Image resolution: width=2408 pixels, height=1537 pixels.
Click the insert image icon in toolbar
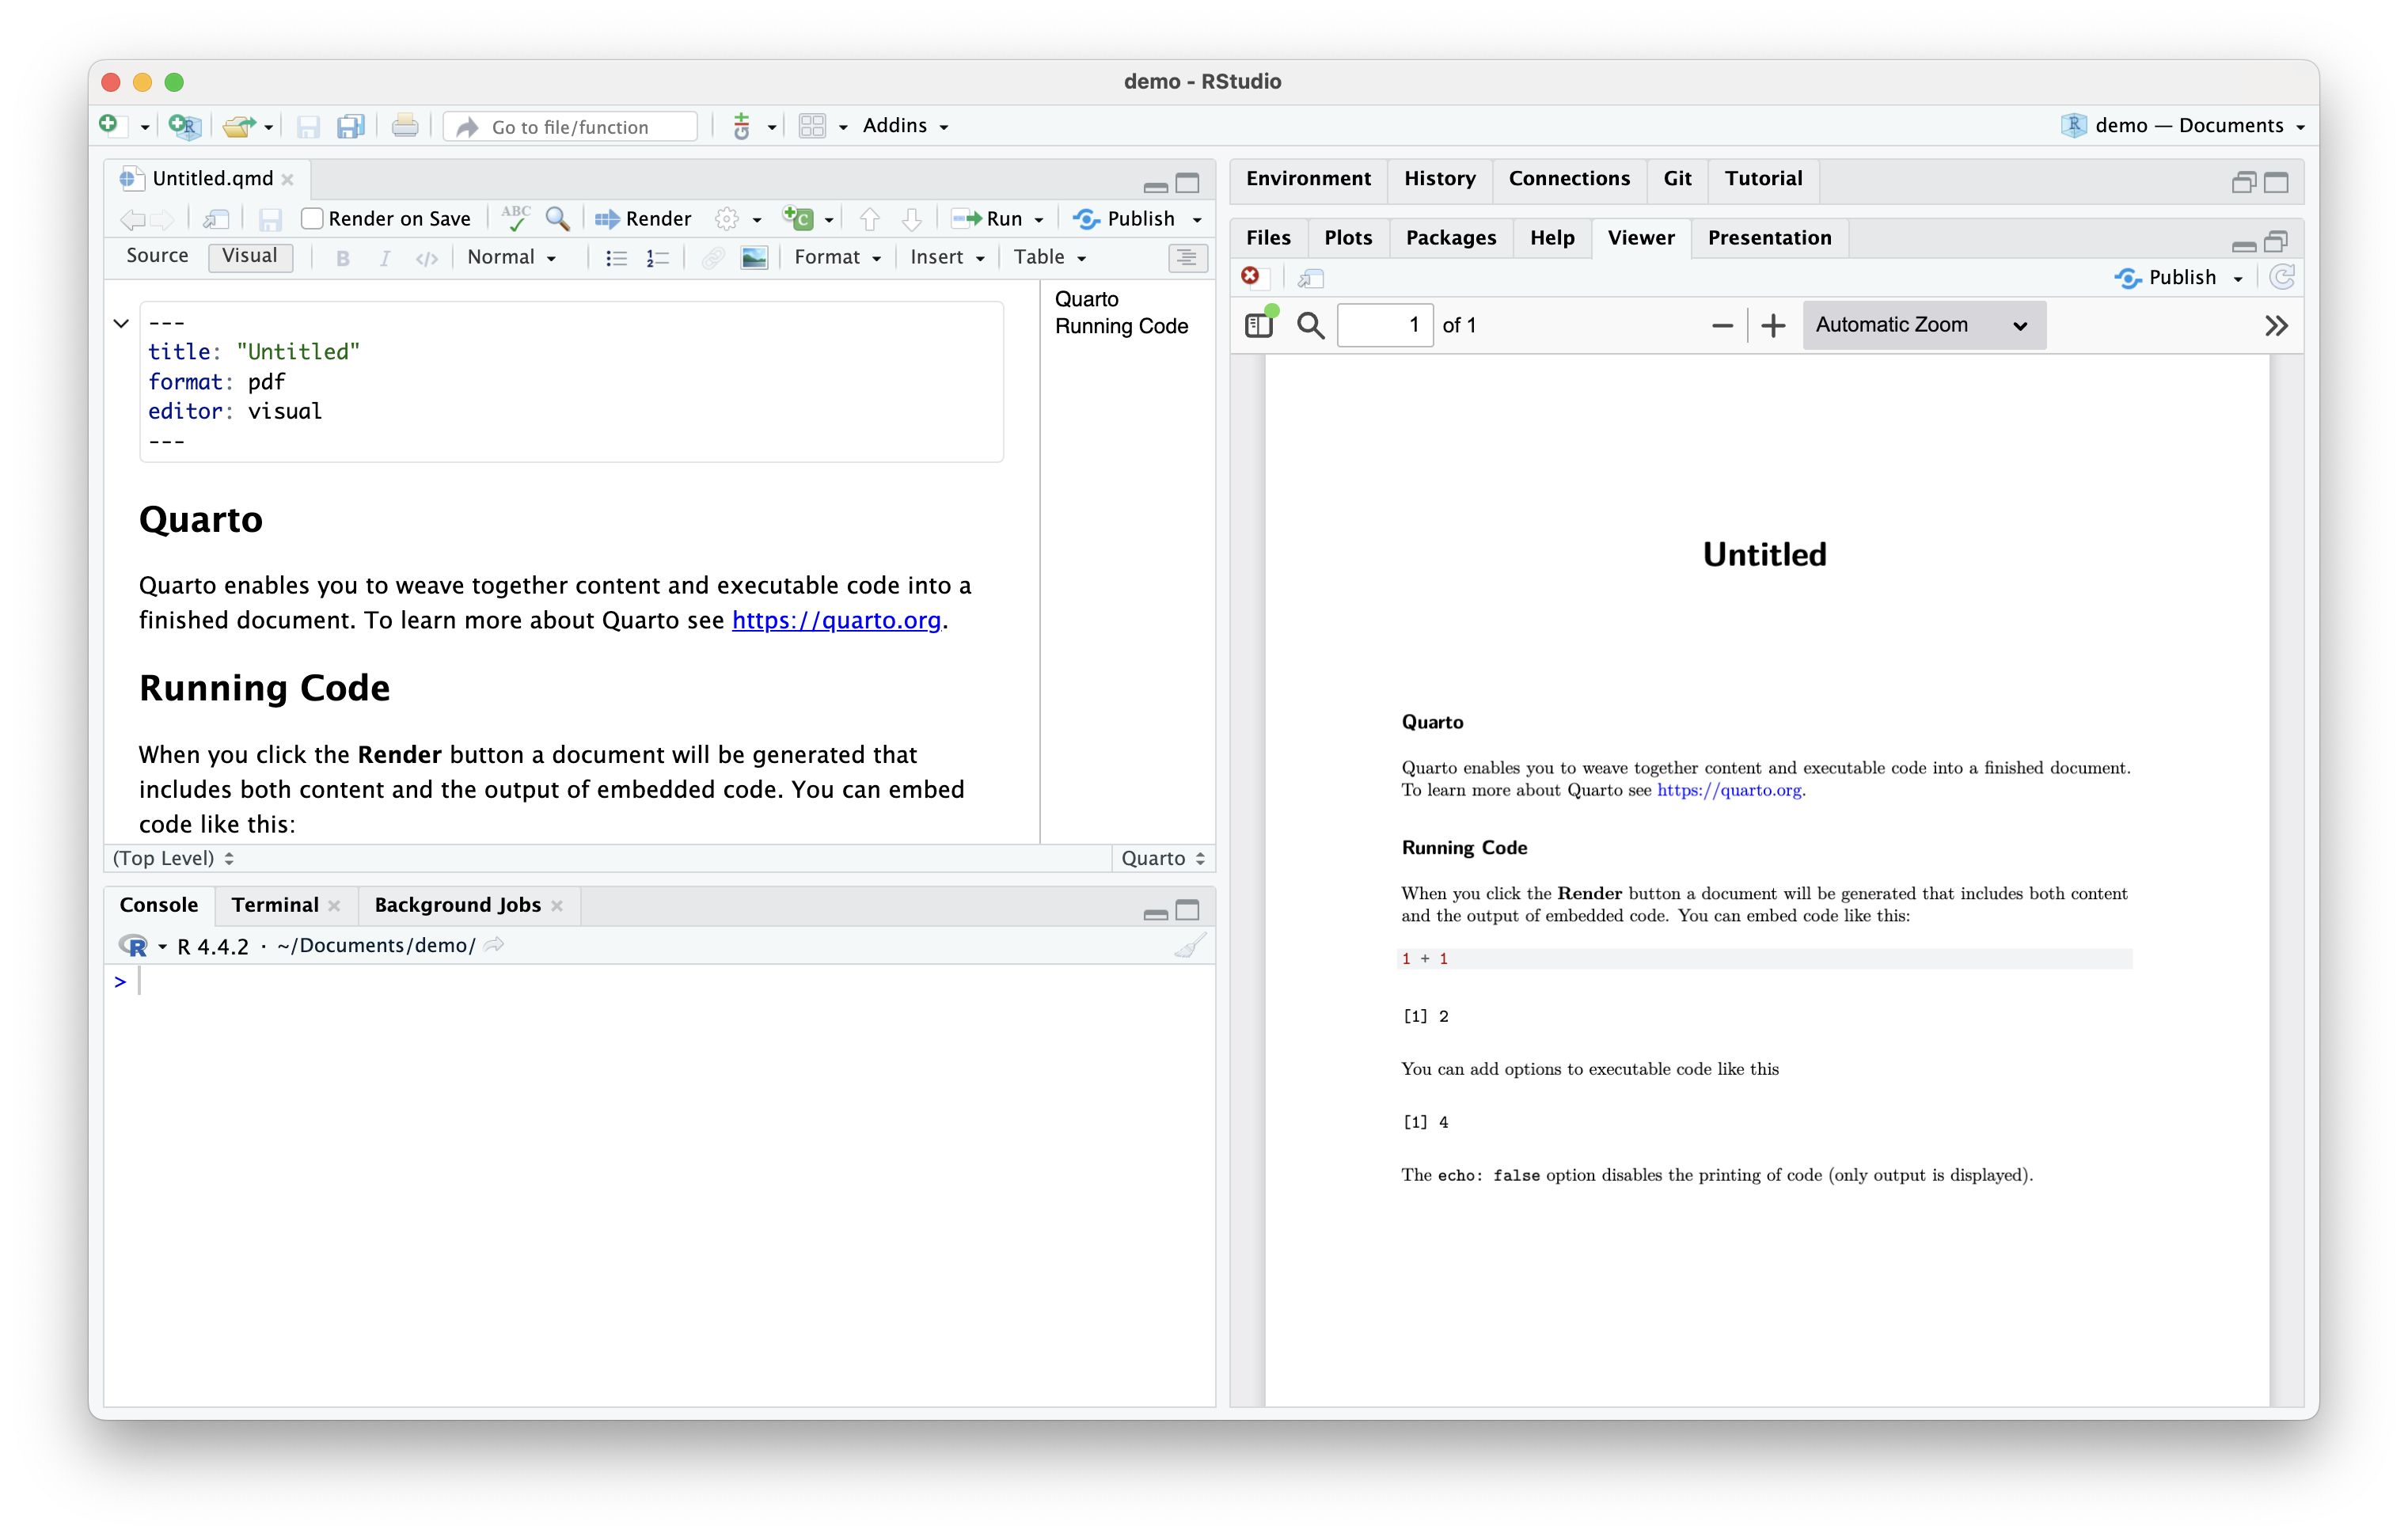point(754,258)
